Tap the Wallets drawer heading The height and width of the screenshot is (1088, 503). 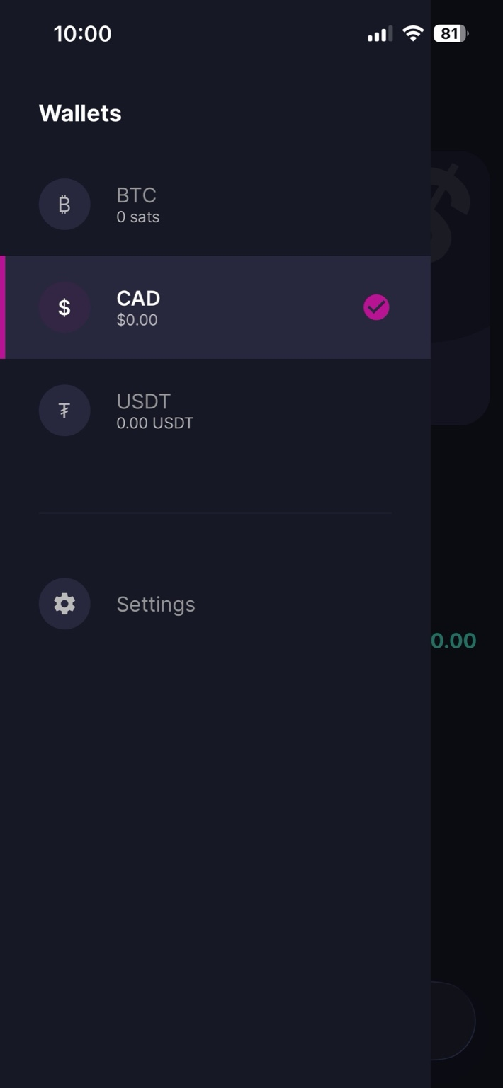[80, 113]
